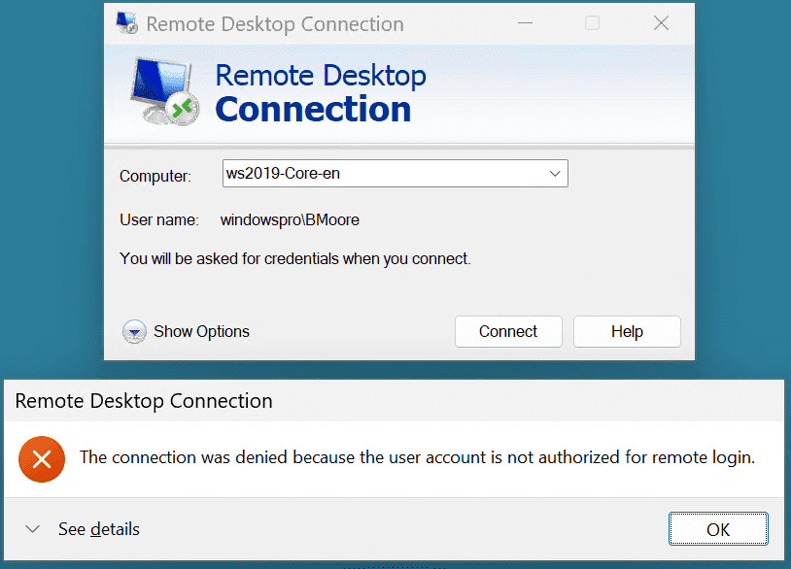Screen dimensions: 791x569
Task: Minimize the Remote Desktop Connection window
Action: pyautogui.click(x=525, y=23)
